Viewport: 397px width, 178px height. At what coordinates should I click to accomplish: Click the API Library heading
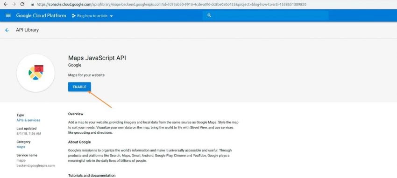click(28, 30)
